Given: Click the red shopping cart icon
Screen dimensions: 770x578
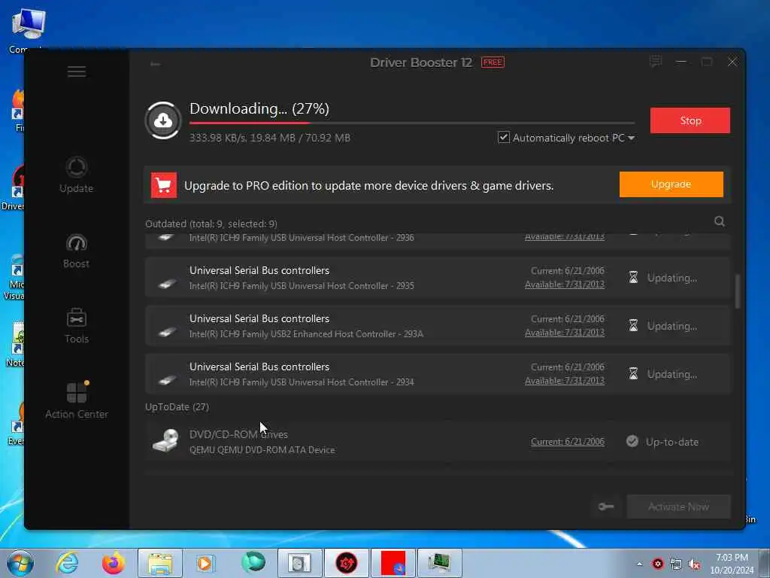Looking at the screenshot, I should (163, 185).
